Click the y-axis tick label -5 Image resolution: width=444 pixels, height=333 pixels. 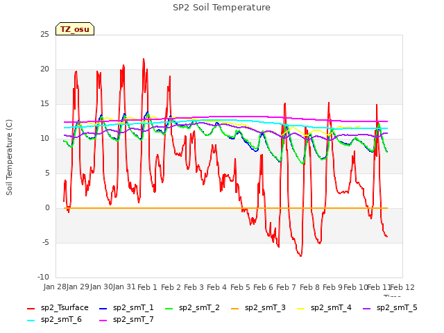coord(46,243)
